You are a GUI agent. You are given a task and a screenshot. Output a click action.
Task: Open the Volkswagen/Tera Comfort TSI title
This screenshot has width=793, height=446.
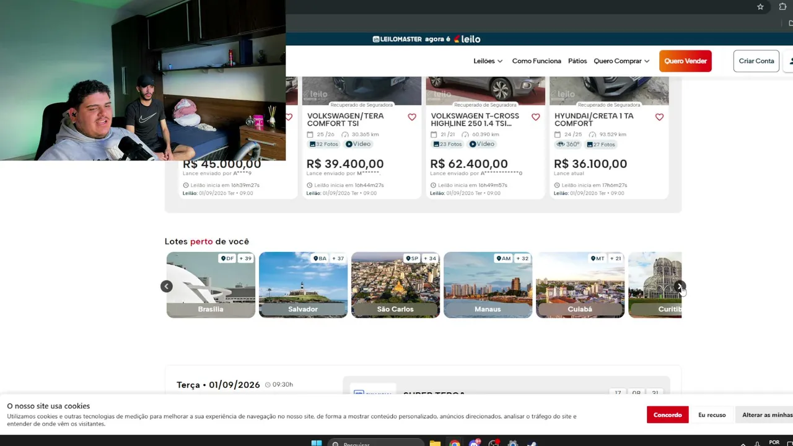tap(345, 120)
